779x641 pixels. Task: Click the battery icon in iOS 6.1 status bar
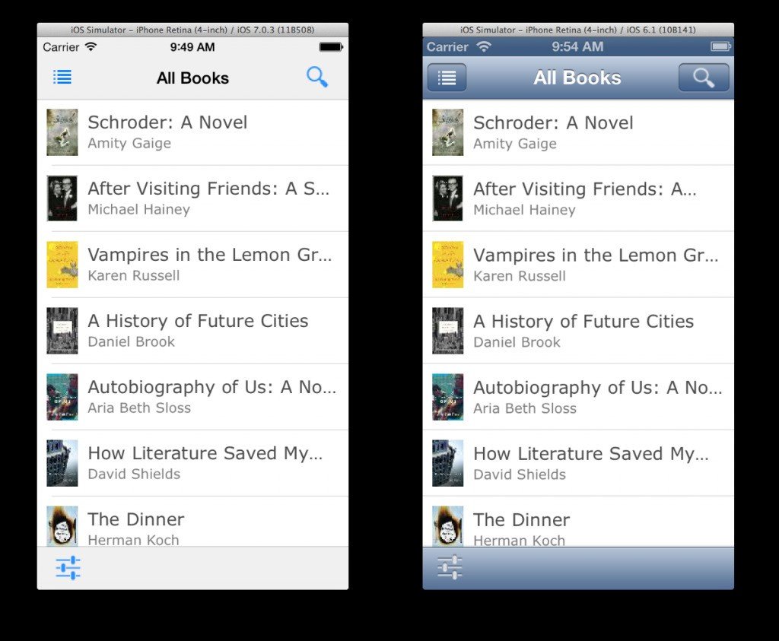click(721, 46)
